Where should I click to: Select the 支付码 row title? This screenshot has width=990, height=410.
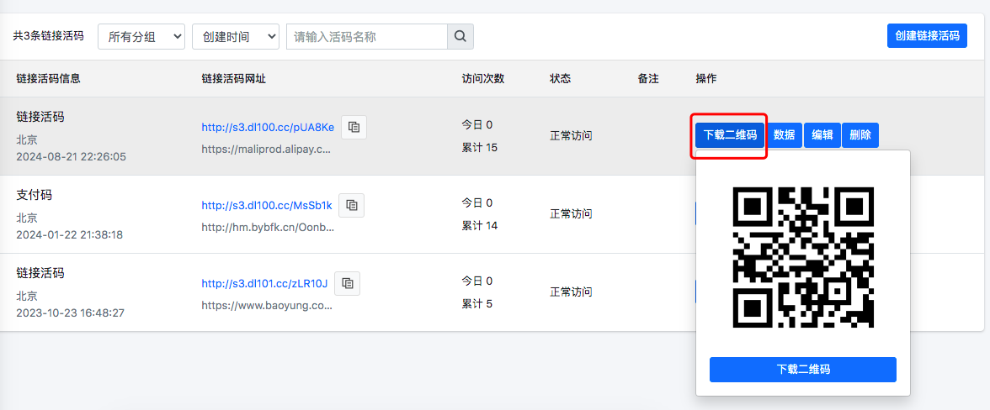[x=35, y=195]
